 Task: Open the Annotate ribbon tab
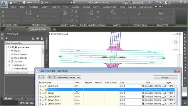(33, 7)
